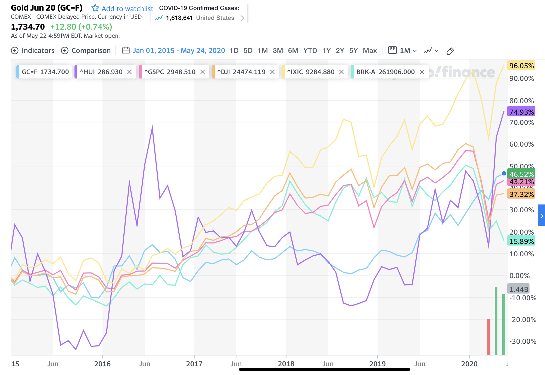Open the custom date range link
Viewport: 545px width, 375px height.
tap(179, 51)
